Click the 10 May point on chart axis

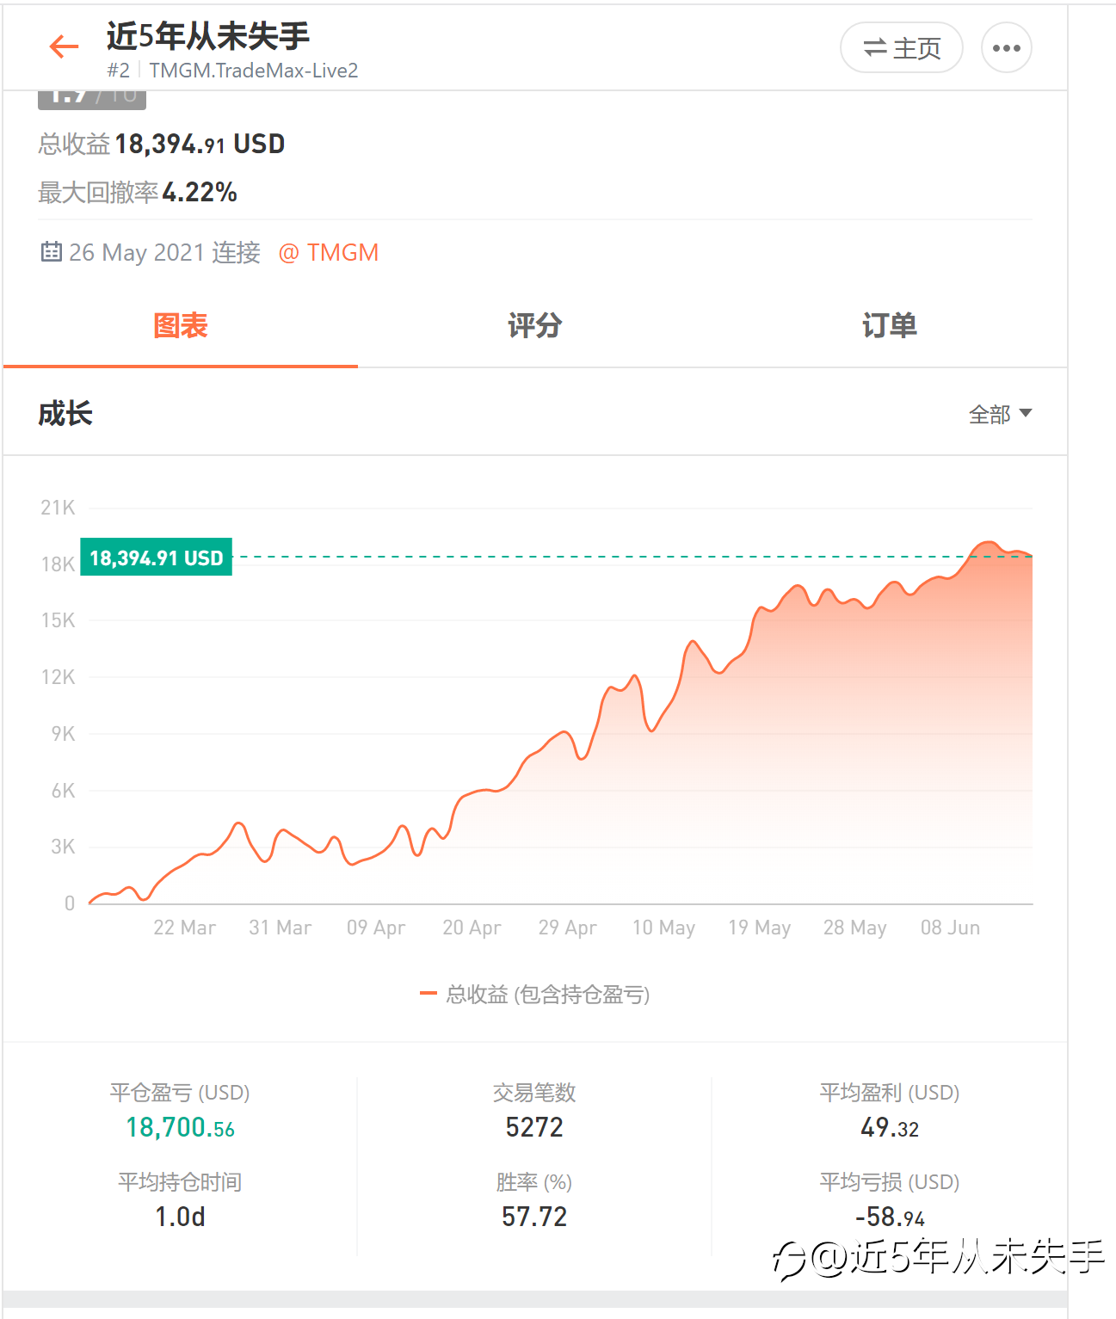pos(663,928)
